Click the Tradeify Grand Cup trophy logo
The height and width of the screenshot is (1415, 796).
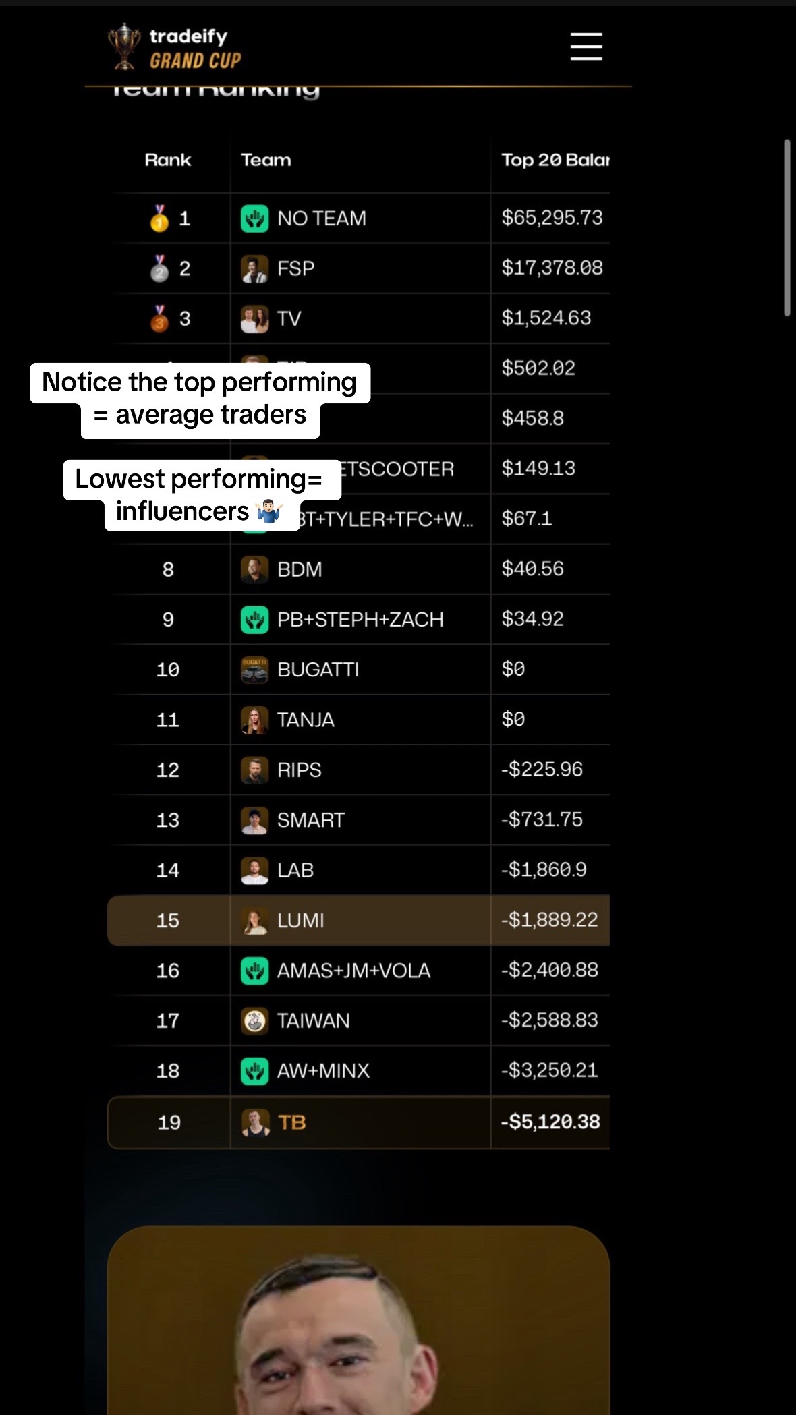coord(124,47)
